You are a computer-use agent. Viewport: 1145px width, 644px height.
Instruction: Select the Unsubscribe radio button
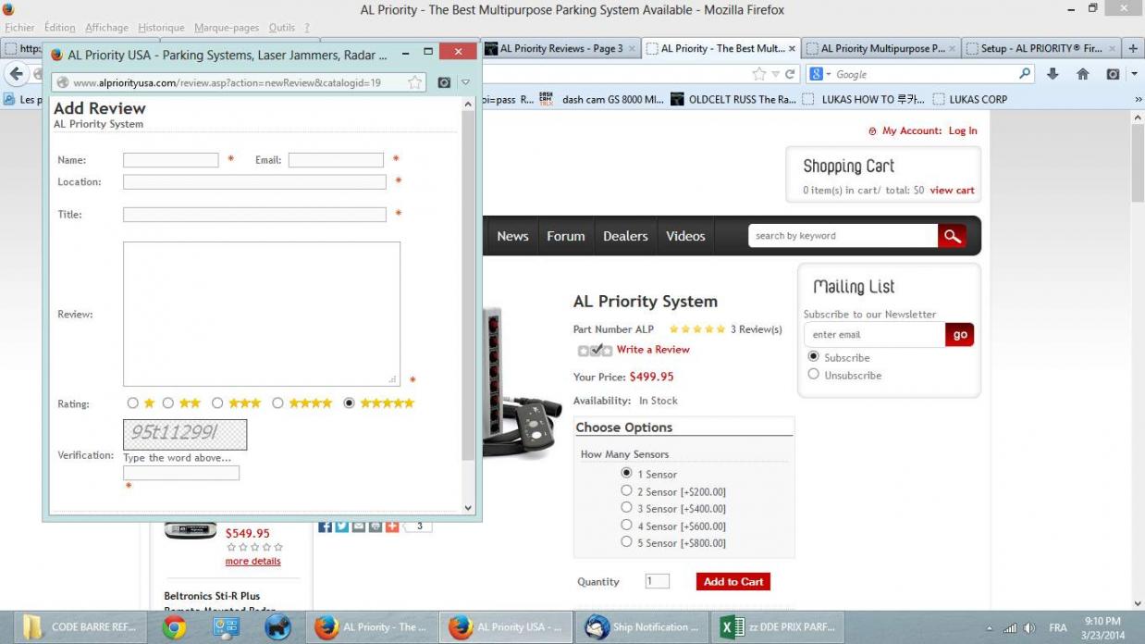coord(814,375)
